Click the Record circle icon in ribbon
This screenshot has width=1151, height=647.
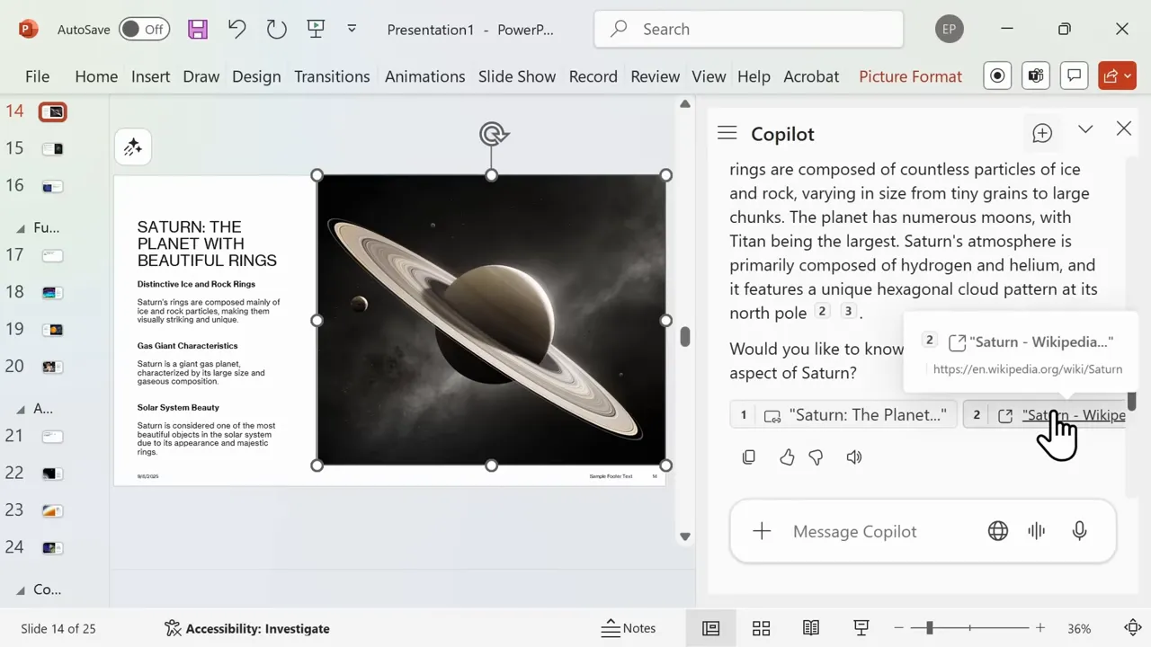[x=997, y=76]
